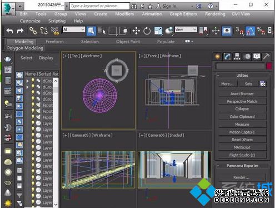Open the reference coordinate View dropdown
The width and height of the screenshot is (275, 208).
(186, 29)
